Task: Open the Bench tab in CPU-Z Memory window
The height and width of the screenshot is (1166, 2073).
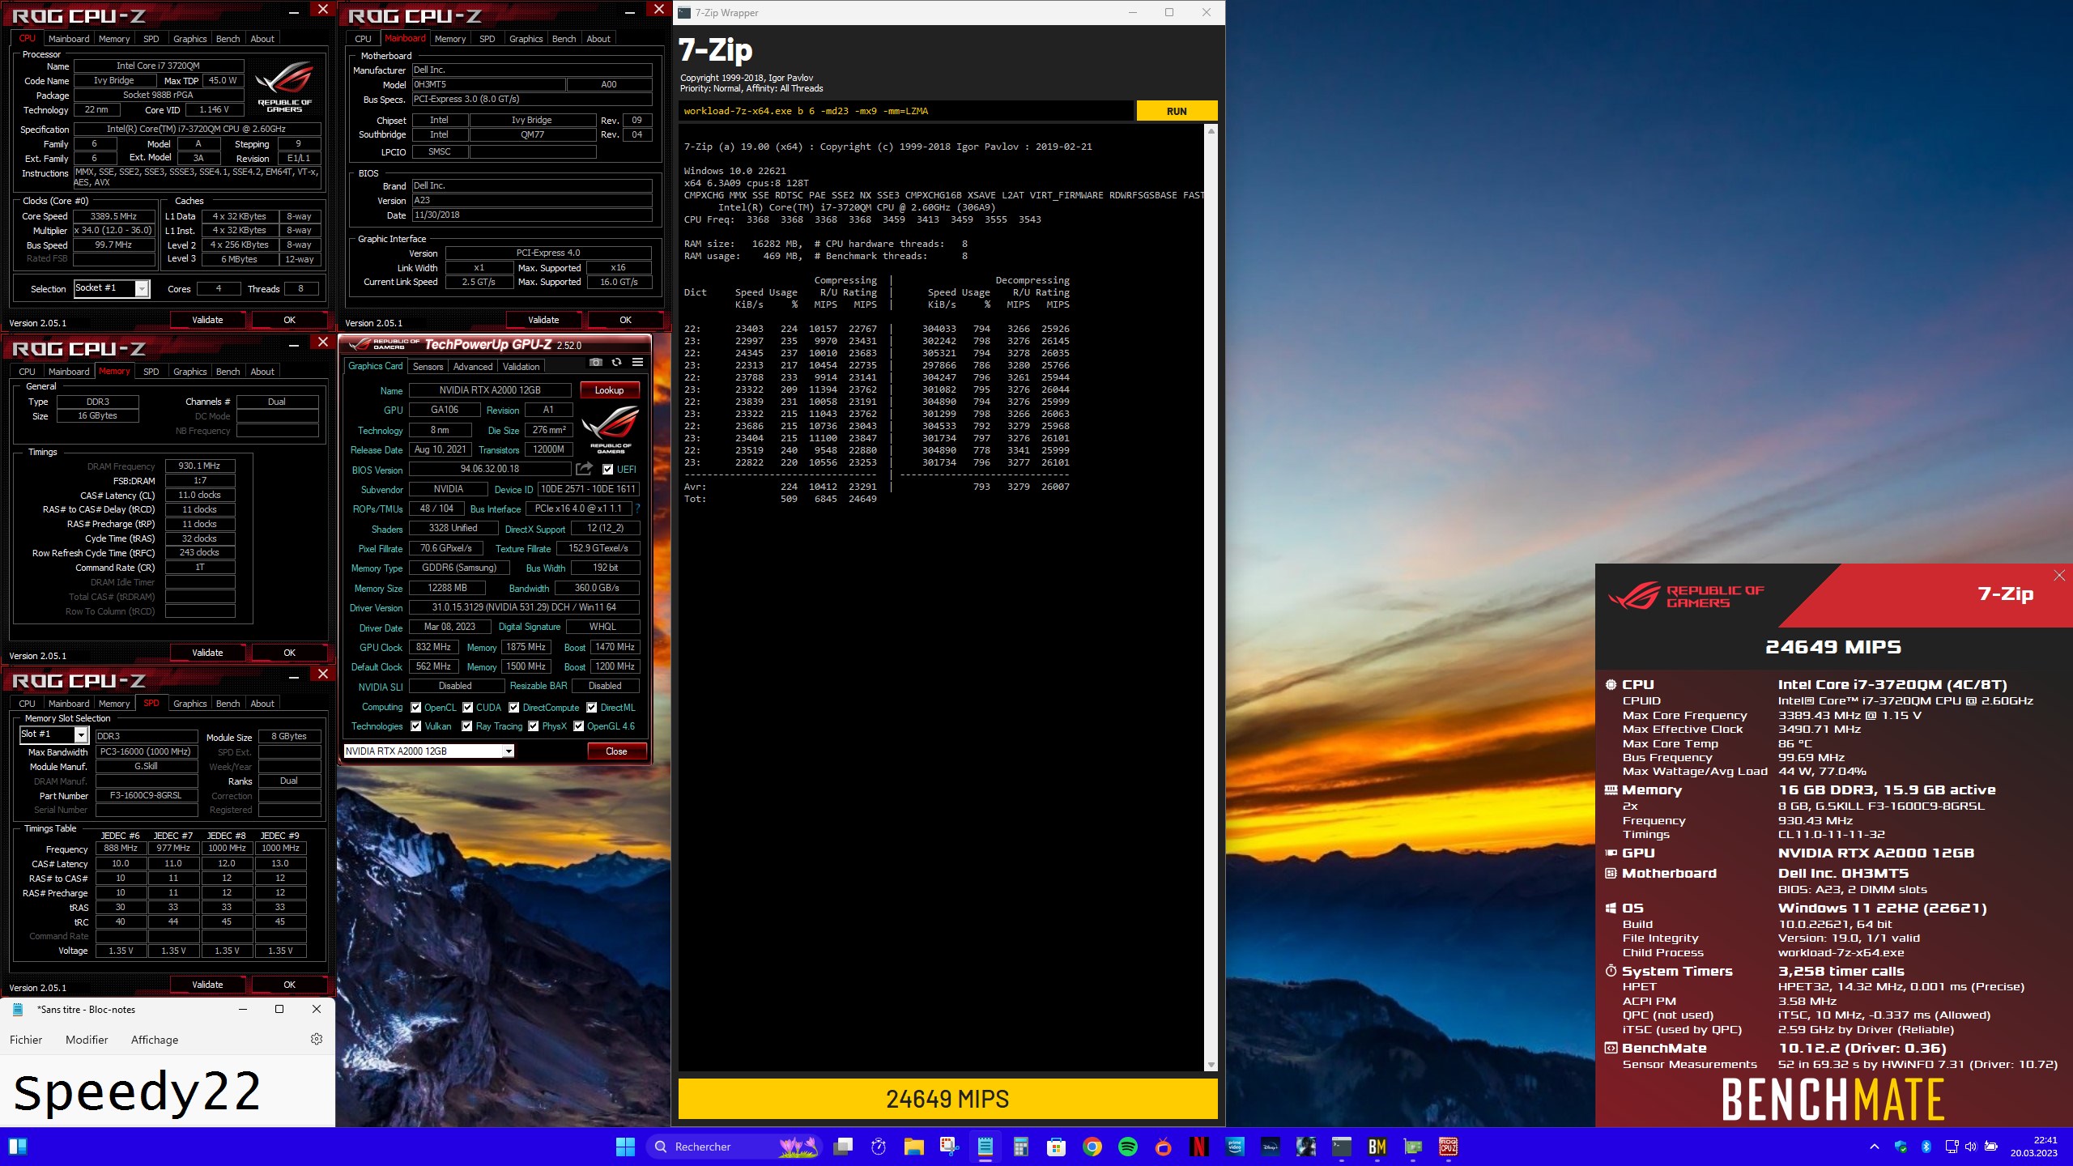Action: click(x=228, y=372)
